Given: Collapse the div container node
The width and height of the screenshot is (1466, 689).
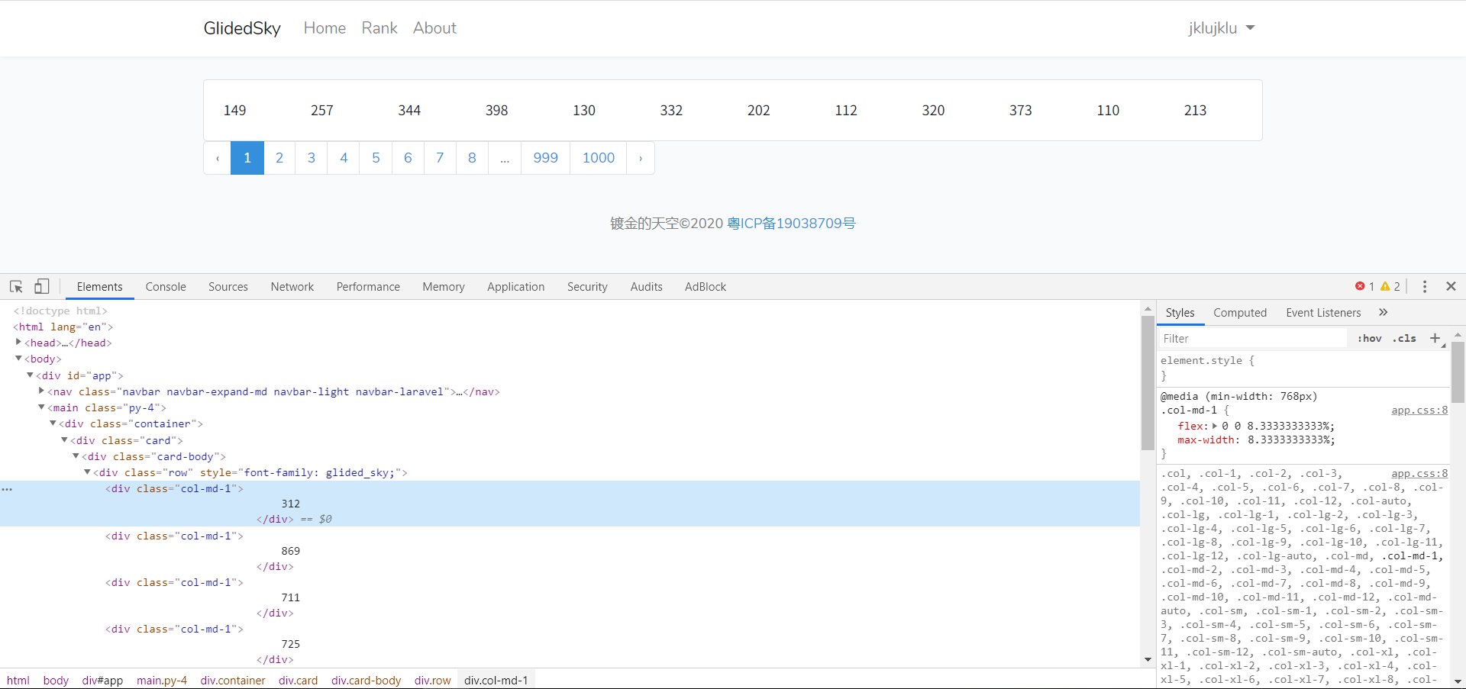Looking at the screenshot, I should [x=53, y=423].
